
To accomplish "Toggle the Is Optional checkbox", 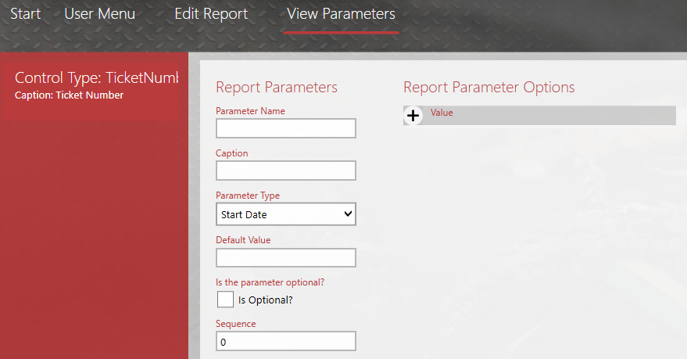I will pos(225,300).
